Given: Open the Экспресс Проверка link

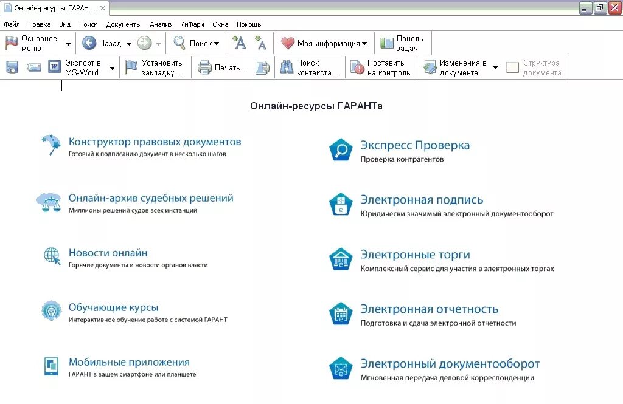Looking at the screenshot, I should click(415, 145).
